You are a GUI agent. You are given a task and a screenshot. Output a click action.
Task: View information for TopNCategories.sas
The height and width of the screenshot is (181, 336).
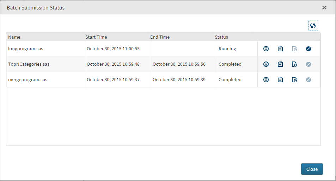click(266, 64)
